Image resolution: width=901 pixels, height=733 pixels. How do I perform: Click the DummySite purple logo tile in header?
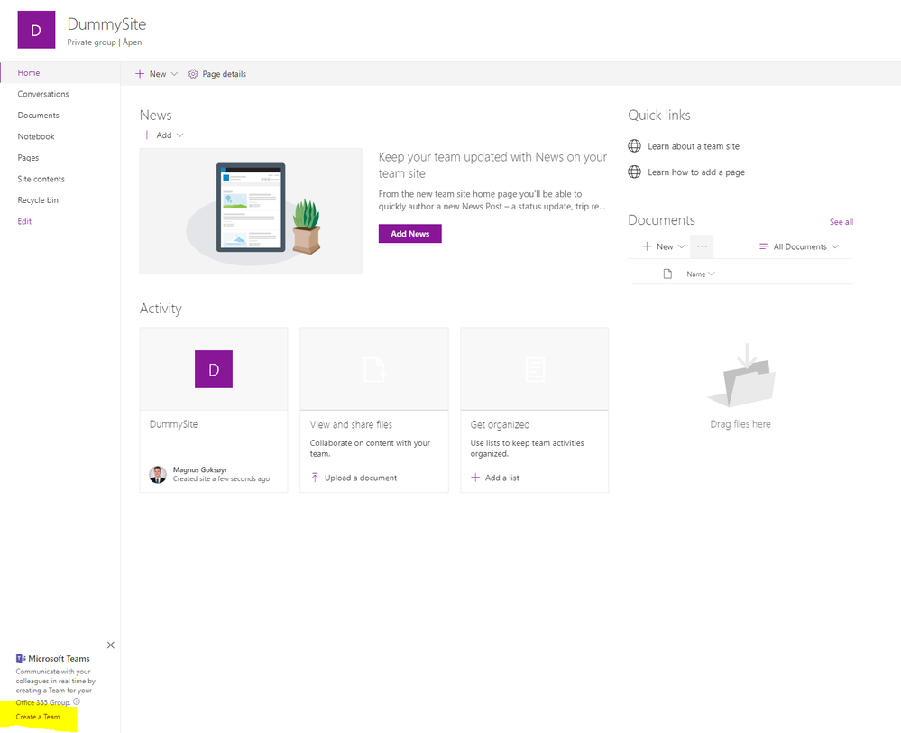click(36, 30)
